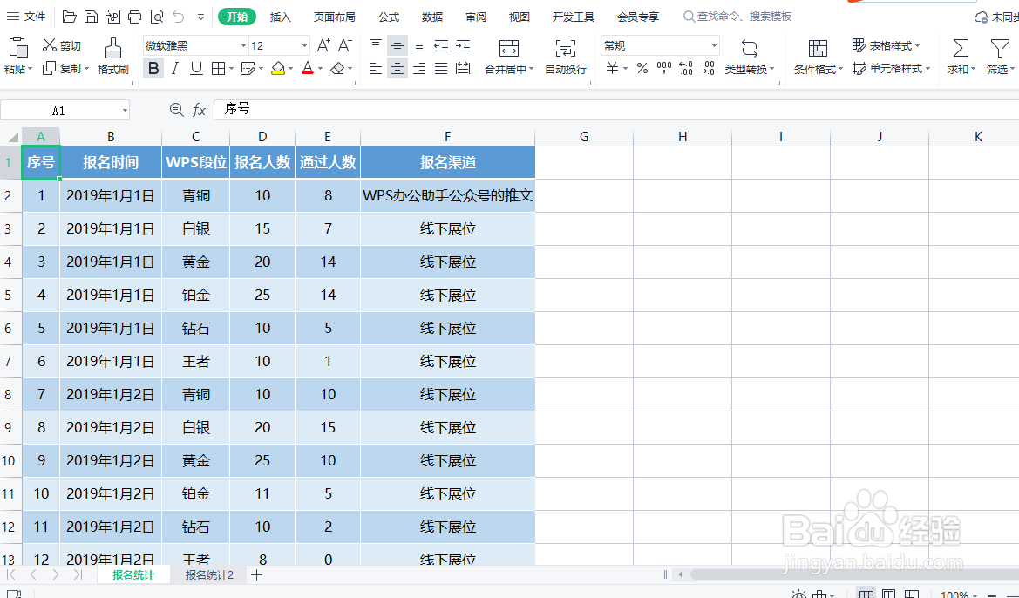Image resolution: width=1019 pixels, height=598 pixels.
Task: Apply cell borders icon
Action: (x=218, y=68)
